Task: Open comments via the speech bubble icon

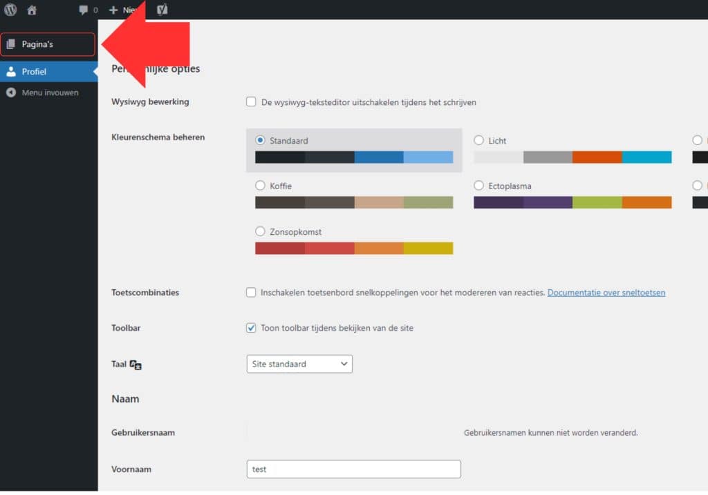Action: pos(82,10)
